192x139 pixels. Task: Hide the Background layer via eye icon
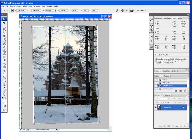[x=156, y=107]
